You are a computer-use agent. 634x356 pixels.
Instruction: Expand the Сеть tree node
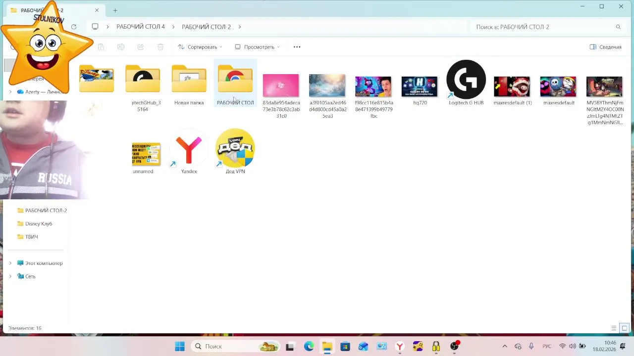10,276
